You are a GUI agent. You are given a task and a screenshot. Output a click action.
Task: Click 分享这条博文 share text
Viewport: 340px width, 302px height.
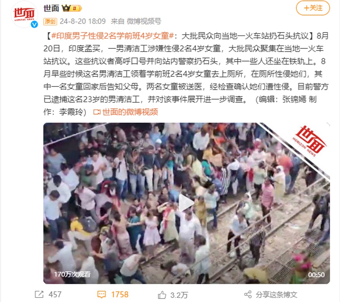[x=276, y=295]
